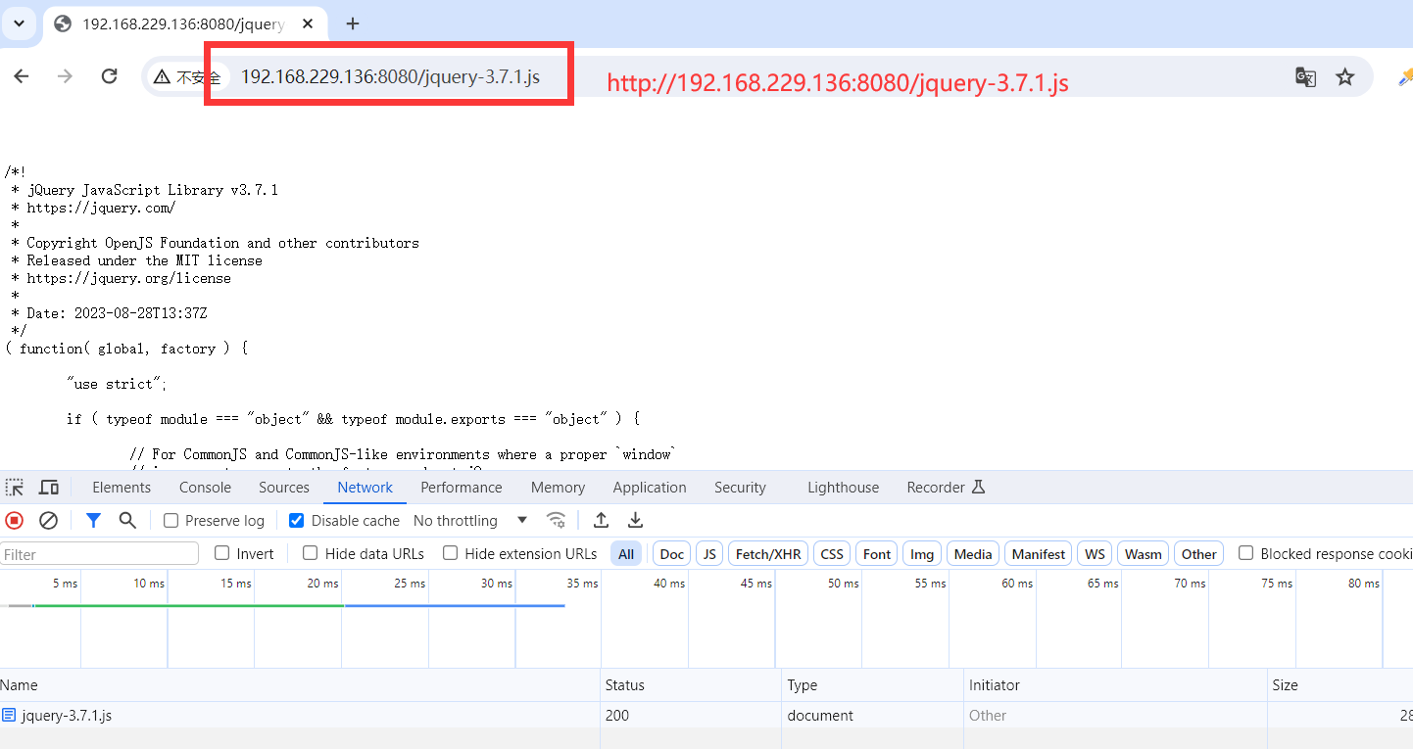Viewport: 1413px width, 749px height.
Task: Open the Recorder panel
Action: (x=946, y=488)
